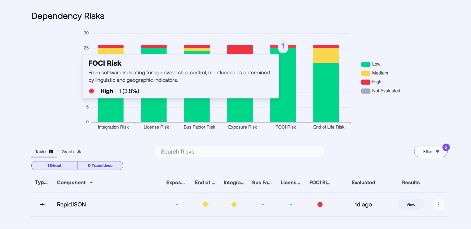
Task: Select the 1 Direct filter pill
Action: [54, 166]
